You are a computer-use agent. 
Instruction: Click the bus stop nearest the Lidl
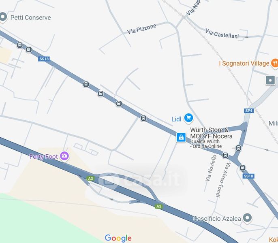click(143, 118)
